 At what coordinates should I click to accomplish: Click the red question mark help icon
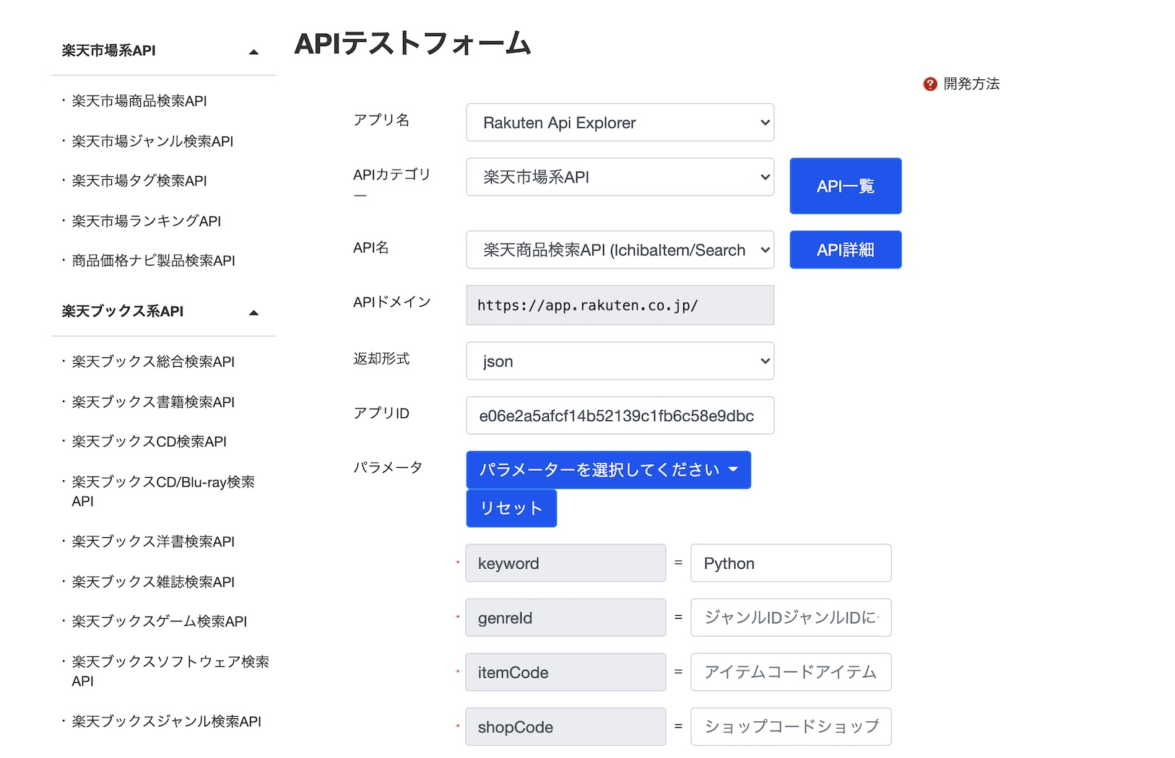pyautogui.click(x=929, y=84)
